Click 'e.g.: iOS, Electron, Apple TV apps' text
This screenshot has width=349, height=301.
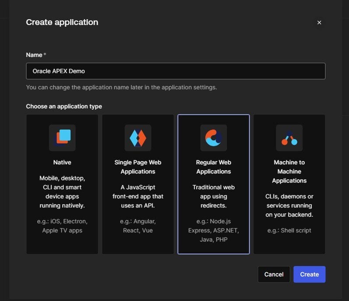tap(62, 226)
